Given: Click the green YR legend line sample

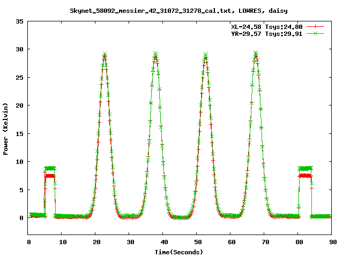Looking at the screenshot, I should click(315, 33).
